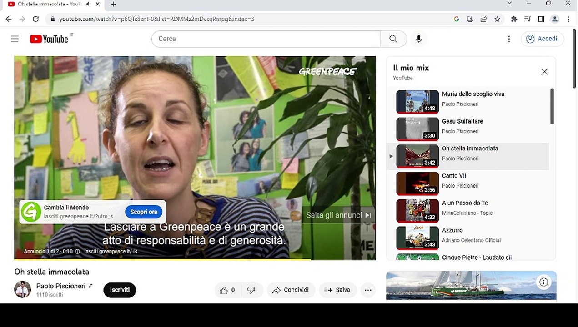Click the Greenpeace ad logo icon
Screen dimensions: 578x327
tap(31, 212)
